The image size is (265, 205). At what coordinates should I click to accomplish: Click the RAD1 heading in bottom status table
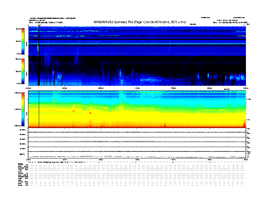click(20, 172)
